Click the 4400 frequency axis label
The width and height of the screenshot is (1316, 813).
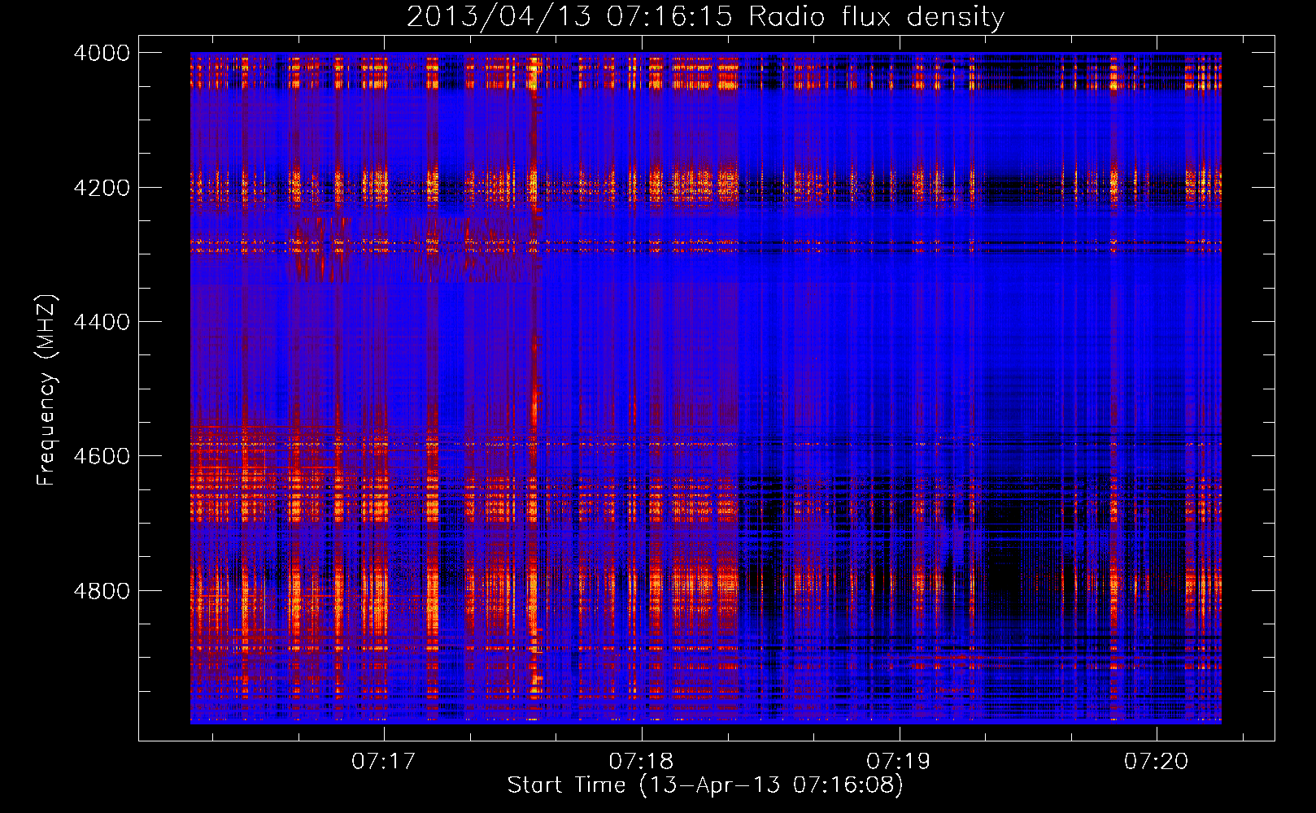(102, 322)
